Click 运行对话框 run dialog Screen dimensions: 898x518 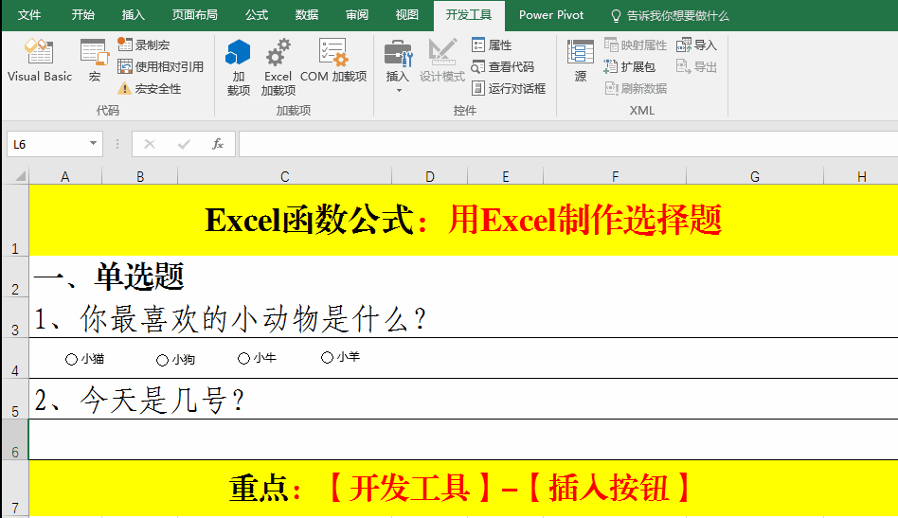pyautogui.click(x=509, y=88)
